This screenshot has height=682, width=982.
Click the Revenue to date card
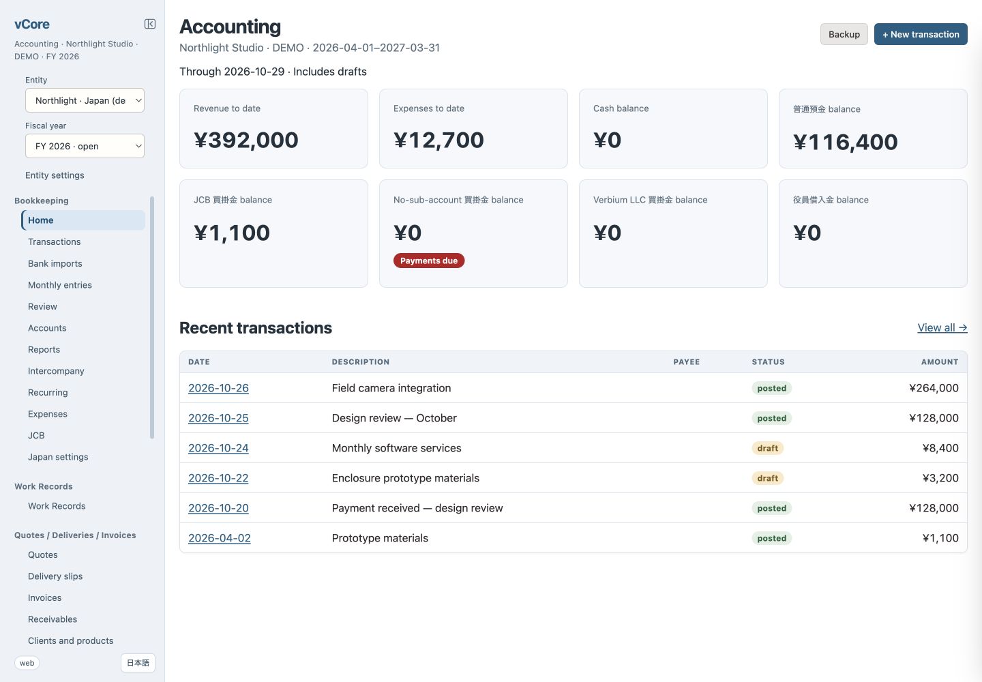click(273, 128)
